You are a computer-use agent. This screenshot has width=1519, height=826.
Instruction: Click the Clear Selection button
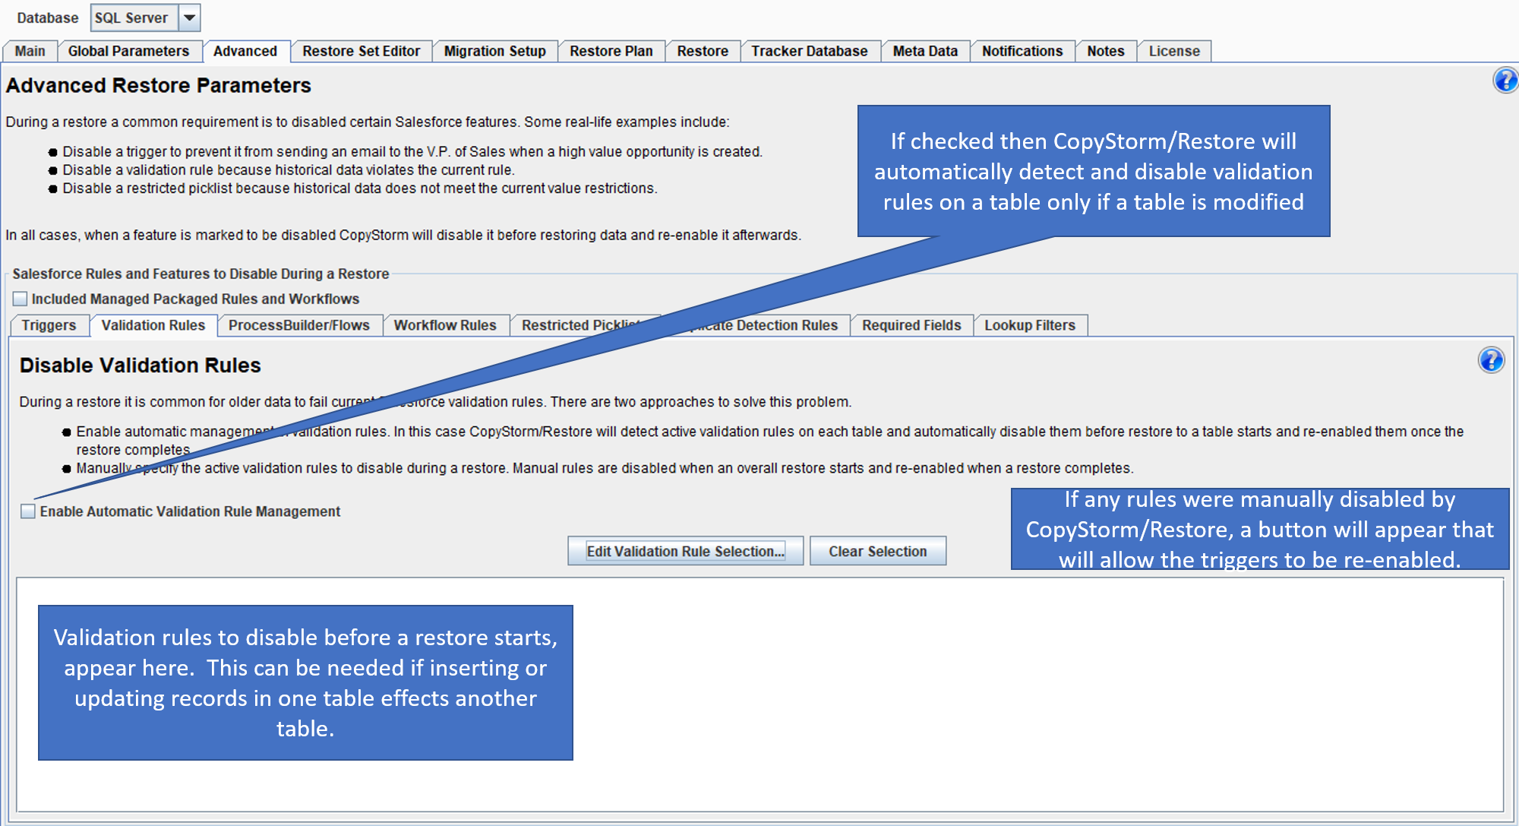pos(878,551)
